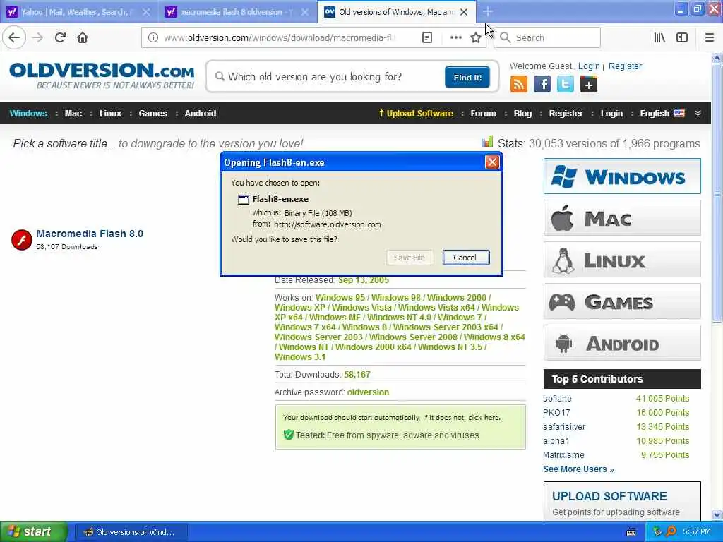
Task: Click the Register link in the header
Action: click(625, 66)
